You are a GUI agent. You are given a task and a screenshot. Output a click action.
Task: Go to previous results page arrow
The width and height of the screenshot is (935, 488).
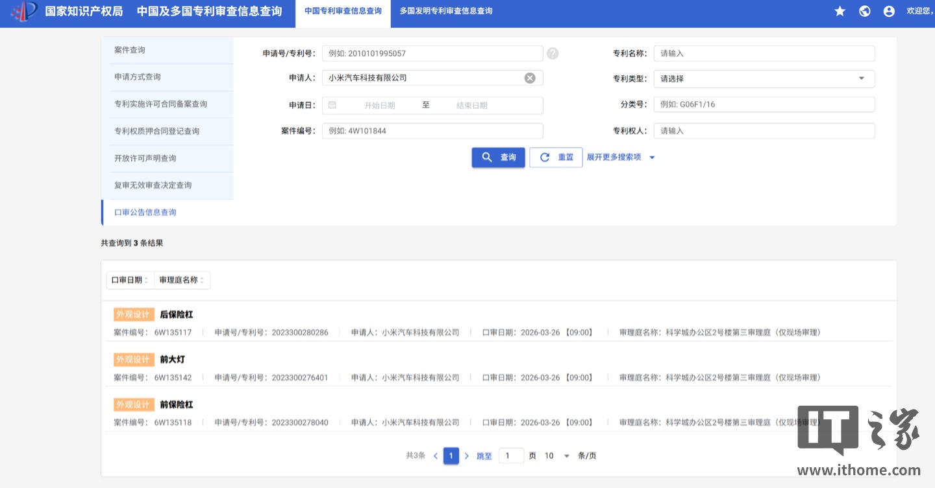436,456
